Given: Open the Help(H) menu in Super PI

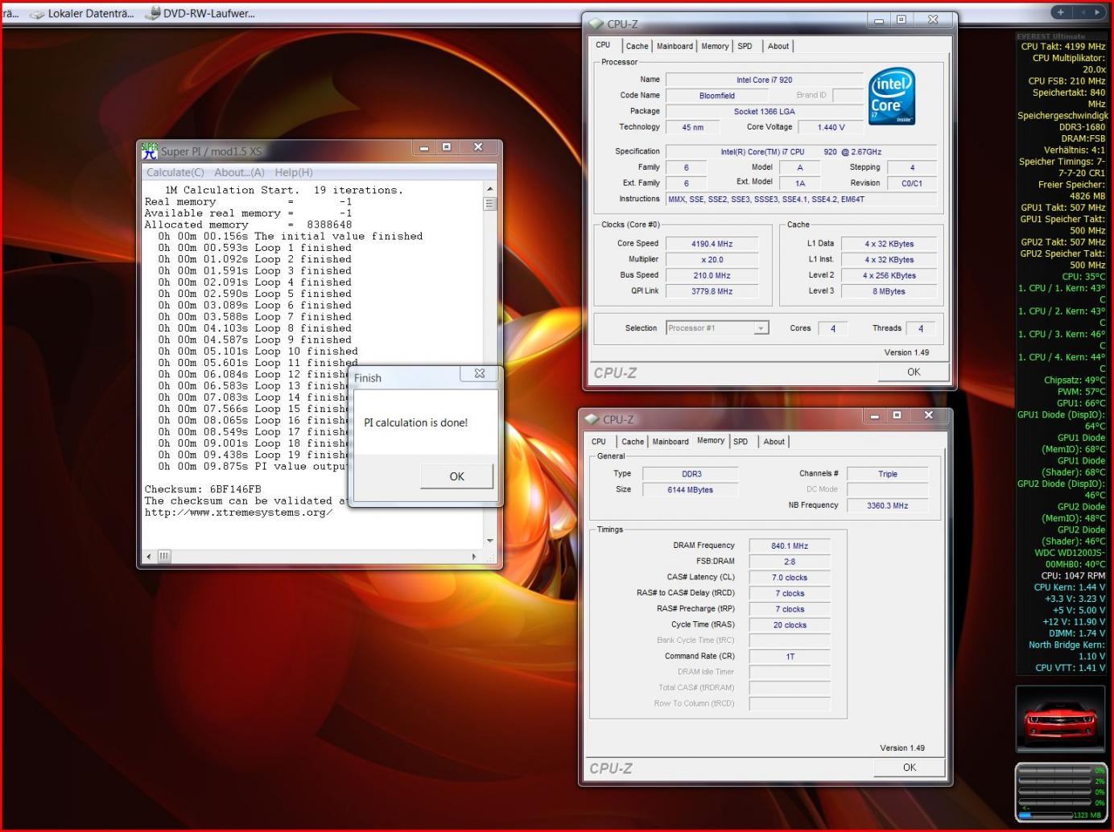Looking at the screenshot, I should point(294,172).
